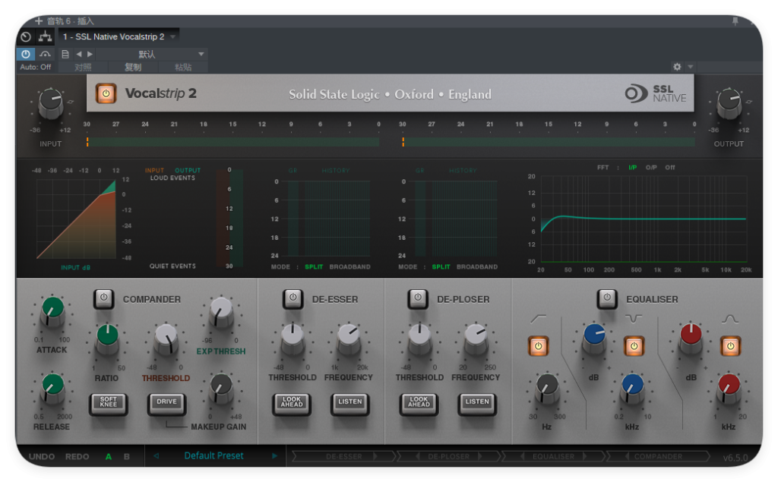Select preset slot B
The image size is (778, 482).
click(x=127, y=457)
